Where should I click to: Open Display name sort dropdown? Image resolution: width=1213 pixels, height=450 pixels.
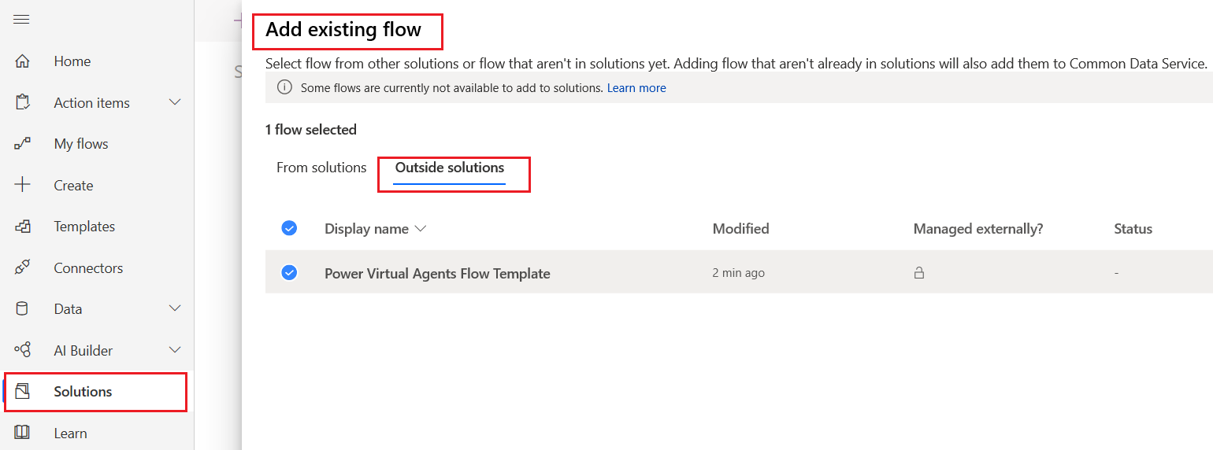click(420, 229)
